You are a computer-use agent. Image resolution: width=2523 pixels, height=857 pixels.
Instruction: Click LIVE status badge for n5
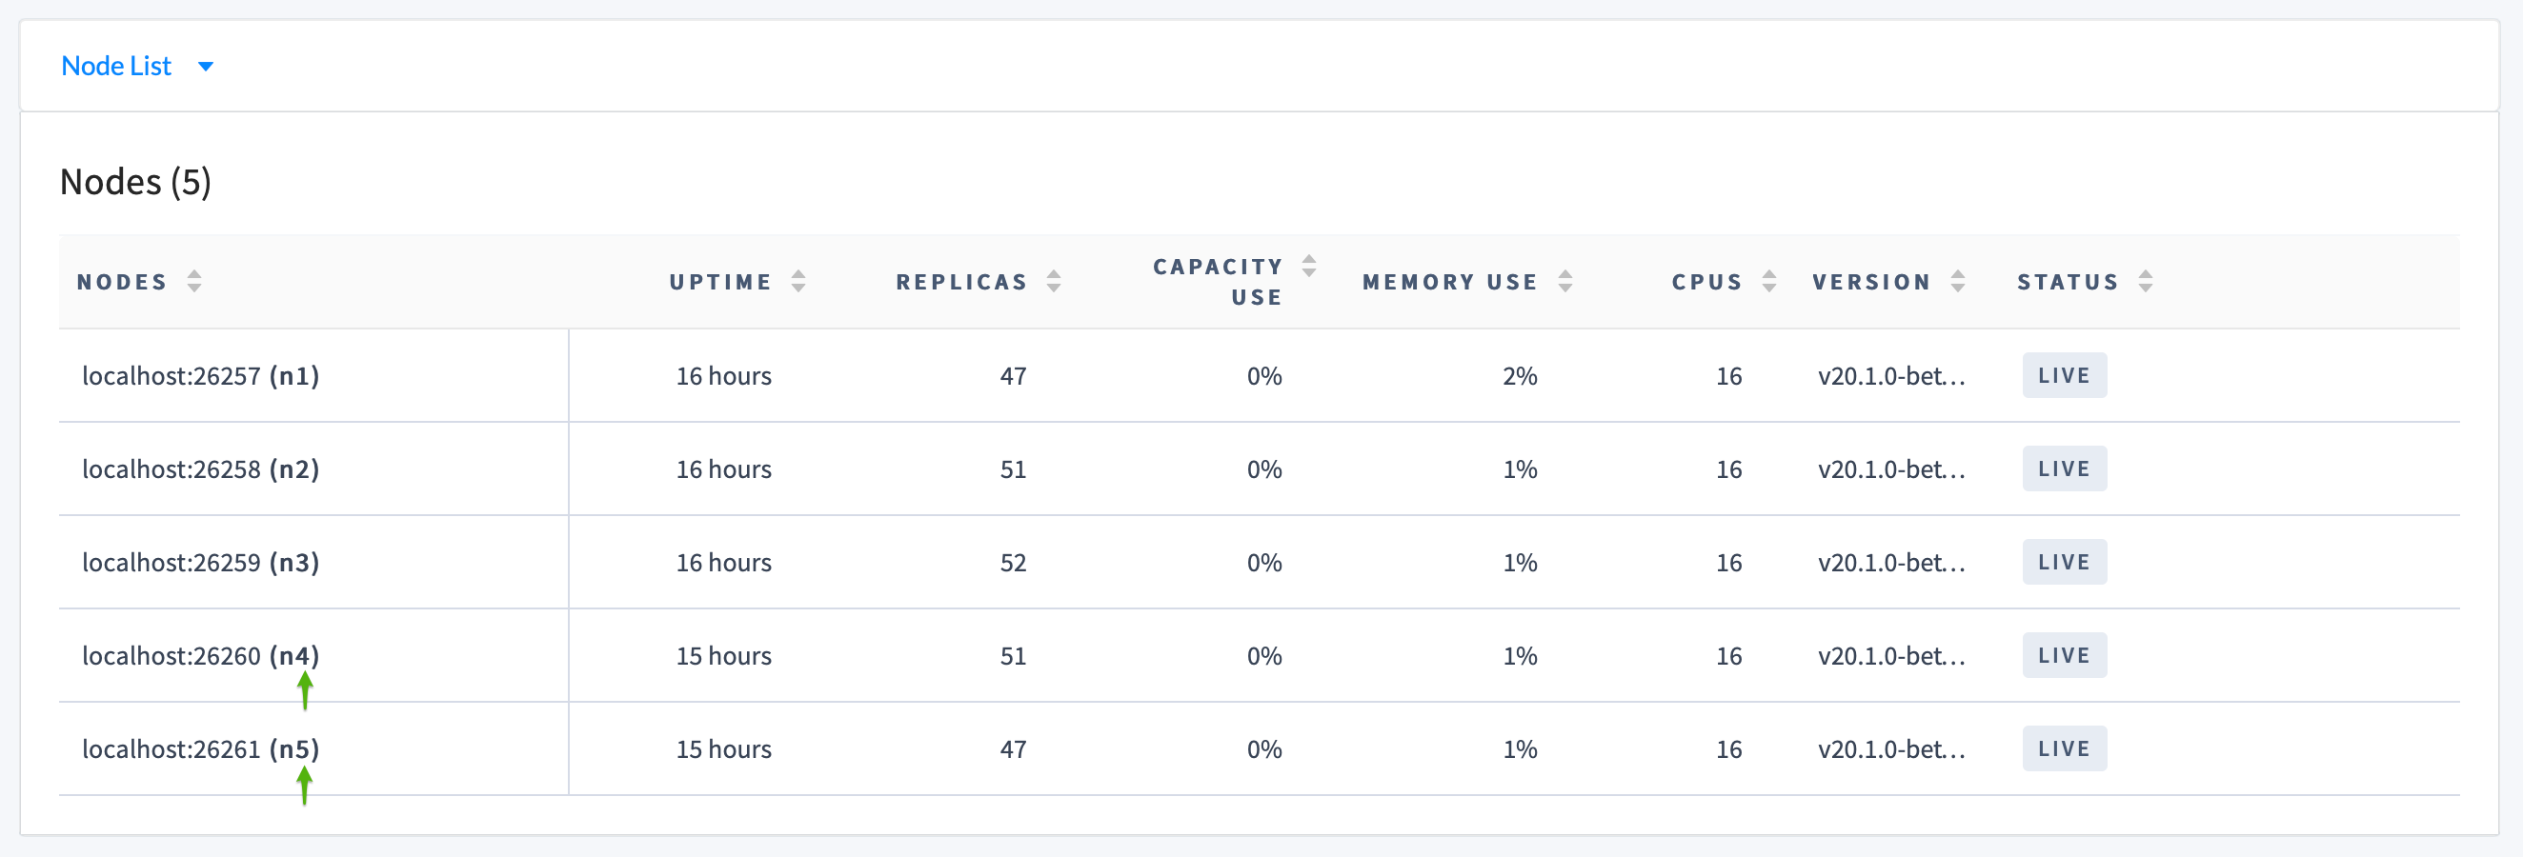(2064, 749)
